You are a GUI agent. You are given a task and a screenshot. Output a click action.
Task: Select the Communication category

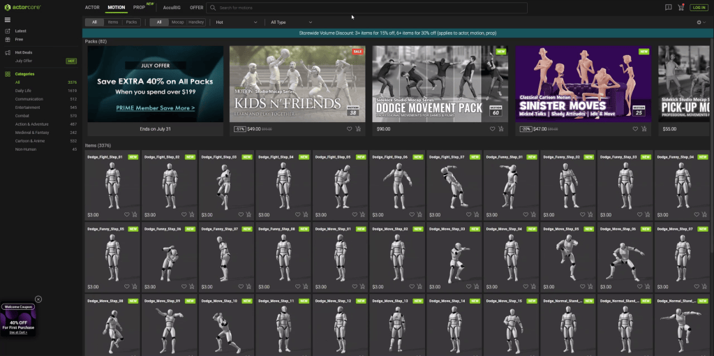coord(29,99)
